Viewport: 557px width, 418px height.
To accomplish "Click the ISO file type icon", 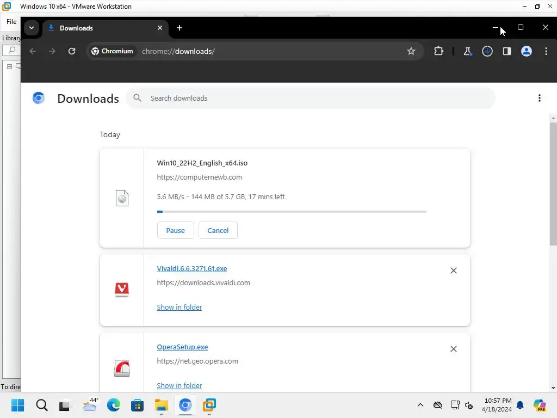I will point(122,198).
